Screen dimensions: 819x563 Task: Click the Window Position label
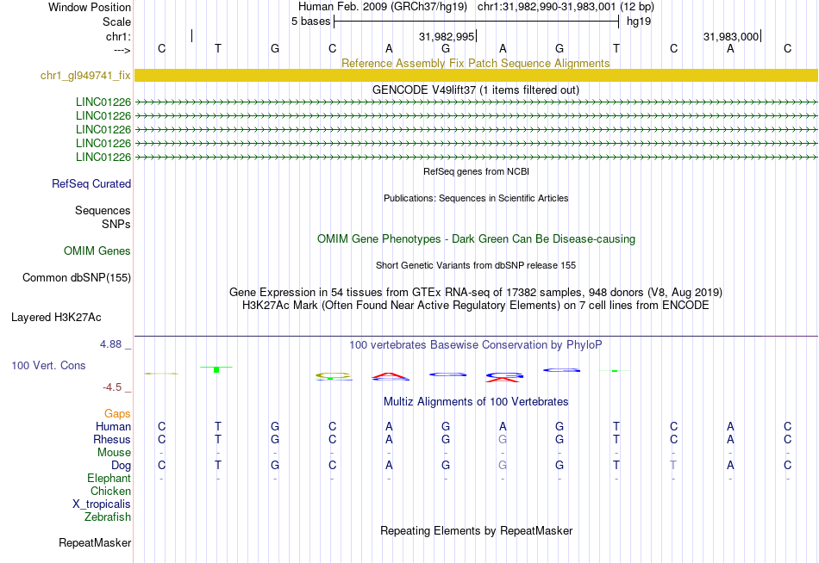(90, 7)
